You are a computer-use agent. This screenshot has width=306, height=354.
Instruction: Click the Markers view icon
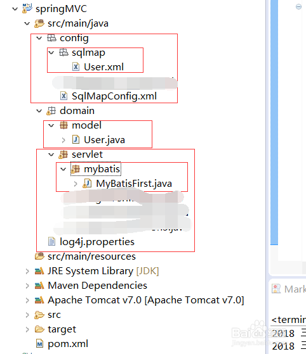click(276, 289)
